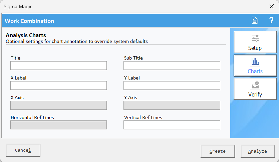The image size is (279, 162).
Task: Focus the Title input field
Action: click(58, 66)
